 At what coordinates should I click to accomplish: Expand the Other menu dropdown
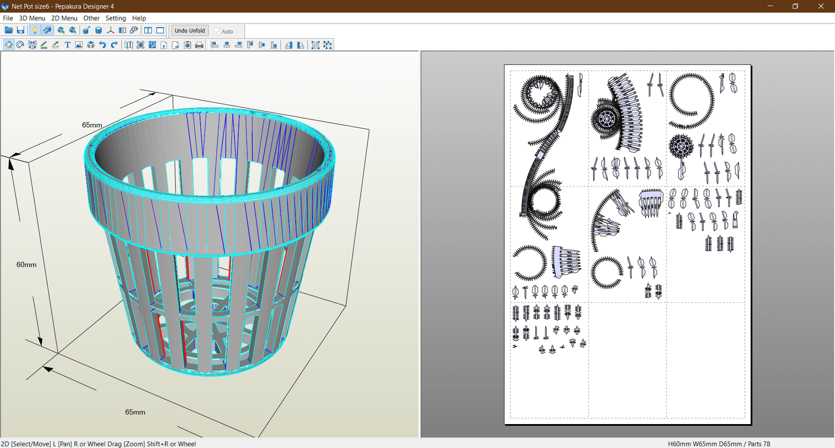[91, 18]
